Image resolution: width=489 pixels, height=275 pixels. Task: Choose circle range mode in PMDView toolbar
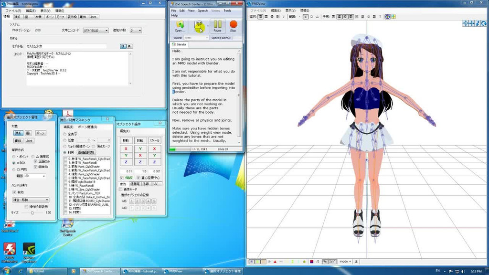[311, 17]
